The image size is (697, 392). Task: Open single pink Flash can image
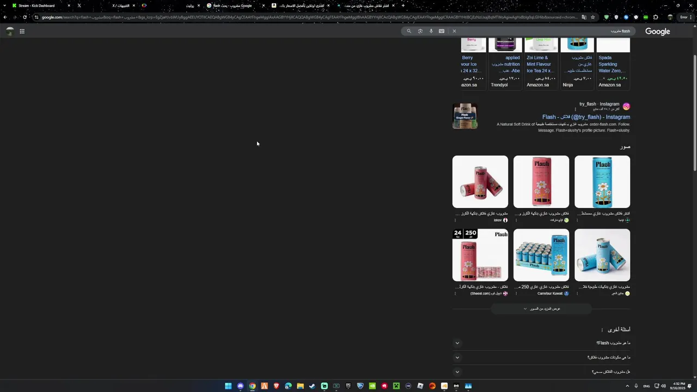click(541, 182)
